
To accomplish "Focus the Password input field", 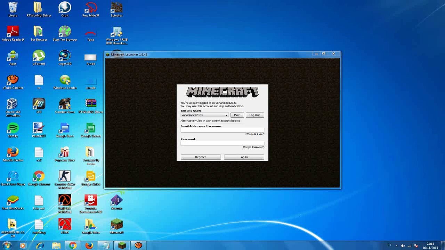I will [222, 143].
